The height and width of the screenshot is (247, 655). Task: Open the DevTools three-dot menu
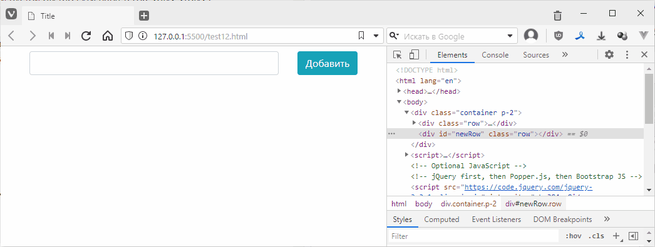coord(627,54)
